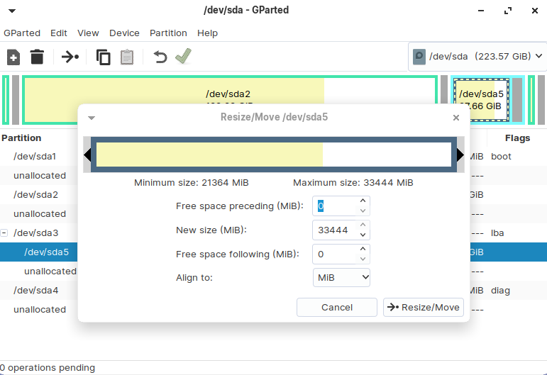Focus the Free space following input field

(x=334, y=254)
